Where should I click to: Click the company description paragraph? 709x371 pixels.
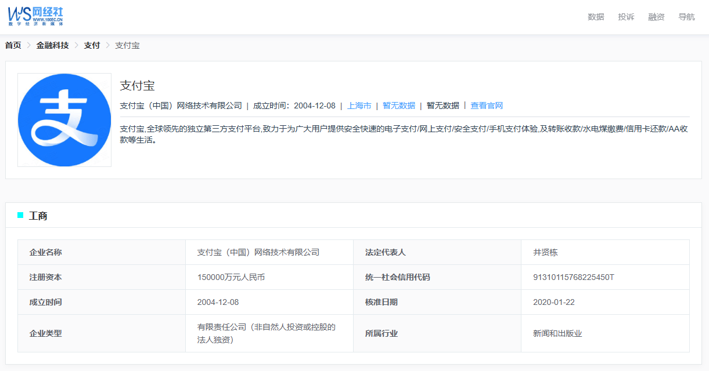[x=404, y=134]
